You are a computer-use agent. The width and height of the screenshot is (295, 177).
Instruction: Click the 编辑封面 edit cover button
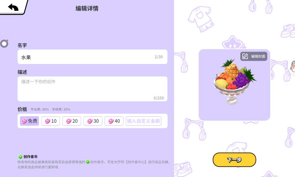tap(254, 56)
